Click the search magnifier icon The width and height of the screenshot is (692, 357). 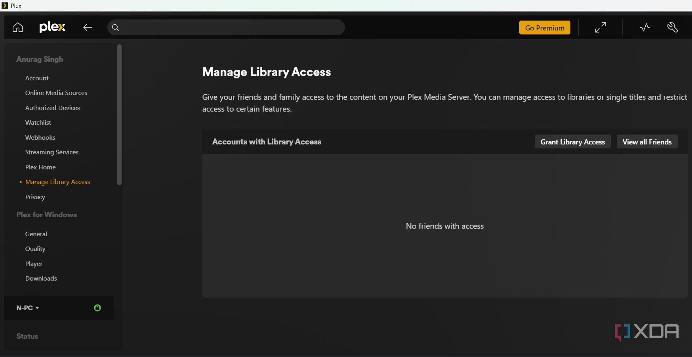(115, 27)
